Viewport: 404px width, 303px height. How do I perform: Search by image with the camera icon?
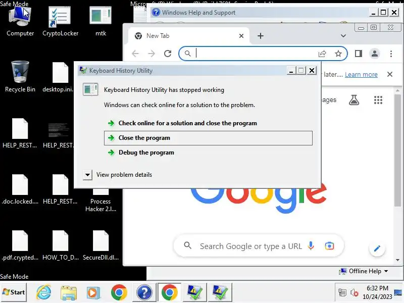click(329, 246)
